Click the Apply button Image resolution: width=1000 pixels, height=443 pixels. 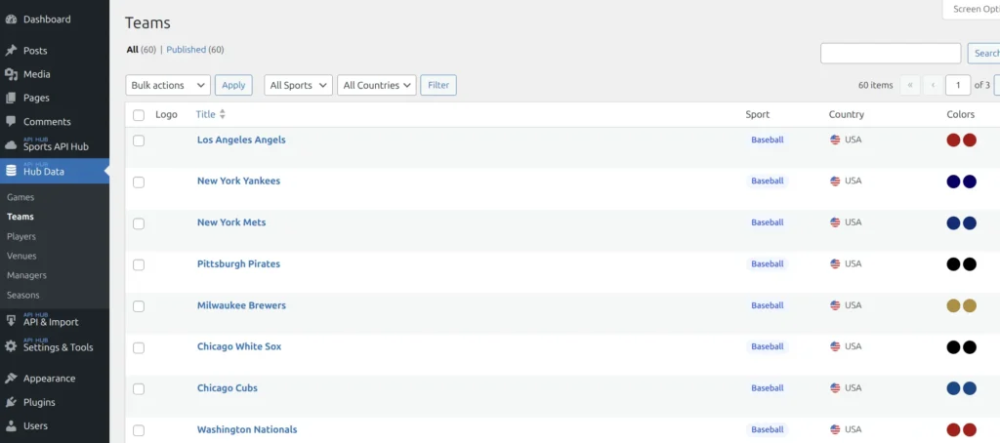(x=233, y=85)
